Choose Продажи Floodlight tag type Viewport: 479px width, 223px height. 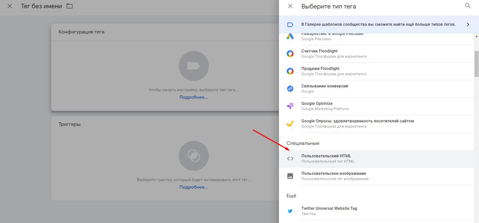pos(376,71)
